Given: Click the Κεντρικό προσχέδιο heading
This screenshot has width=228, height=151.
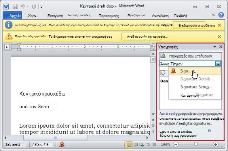Looking at the screenshot, I should click(x=42, y=94).
